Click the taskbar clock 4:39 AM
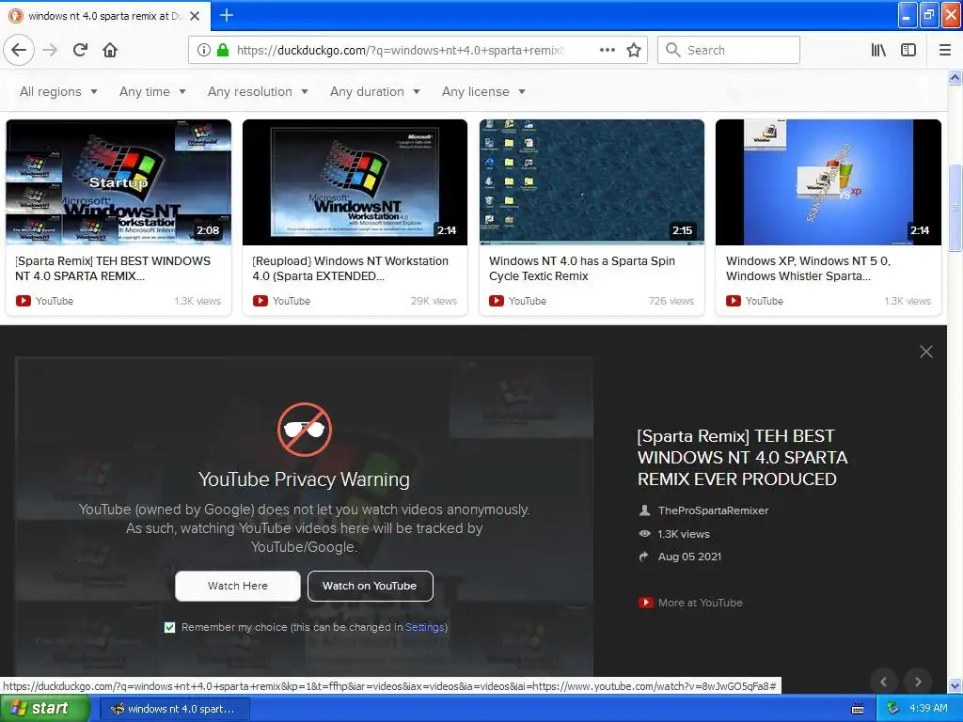 928,708
